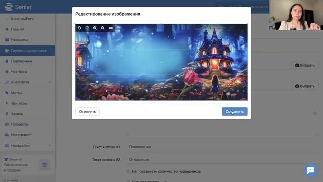This screenshot has width=323, height=182.
Task: Flip the image with swap arrows icon
Action: pyautogui.click(x=111, y=28)
